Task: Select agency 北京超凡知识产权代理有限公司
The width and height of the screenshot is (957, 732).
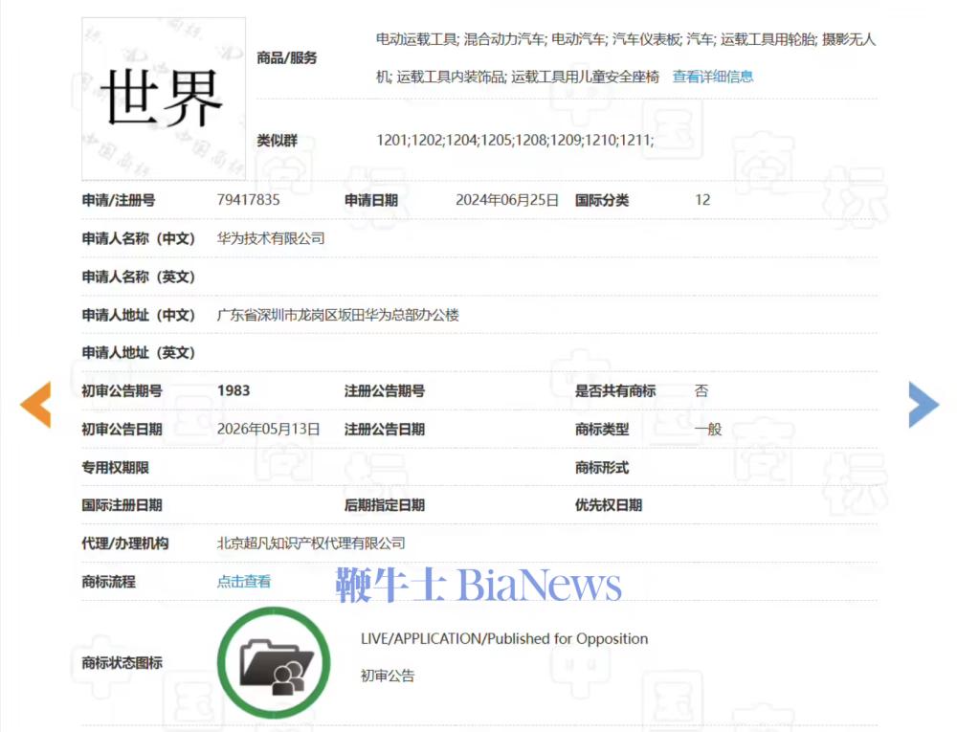Action: click(311, 543)
